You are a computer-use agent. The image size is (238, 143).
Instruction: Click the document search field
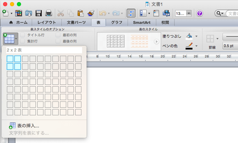point(232,14)
